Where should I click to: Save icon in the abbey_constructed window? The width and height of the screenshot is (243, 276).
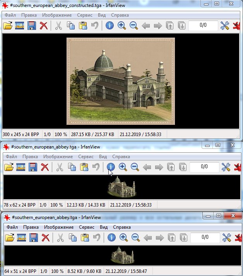click(x=32, y=26)
